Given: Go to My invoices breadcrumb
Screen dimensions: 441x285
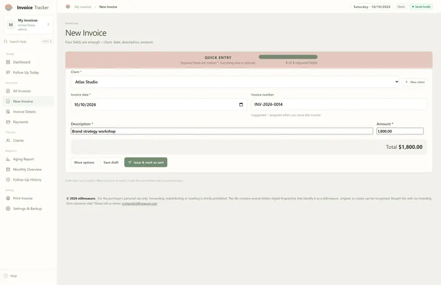Looking at the screenshot, I should [83, 7].
